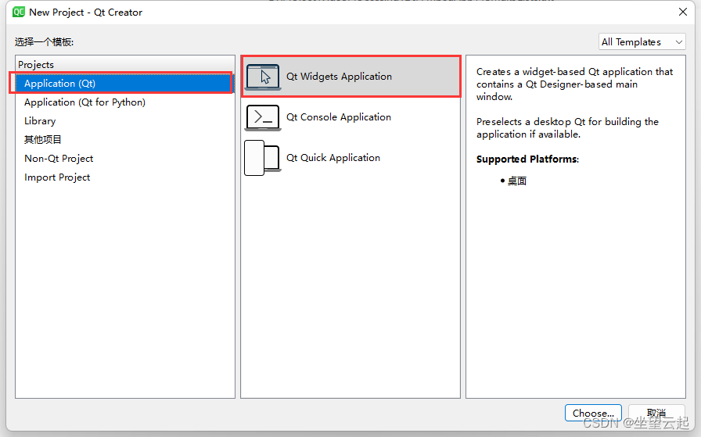
Task: Click the Qt Console Application terminal icon
Action: 263,117
